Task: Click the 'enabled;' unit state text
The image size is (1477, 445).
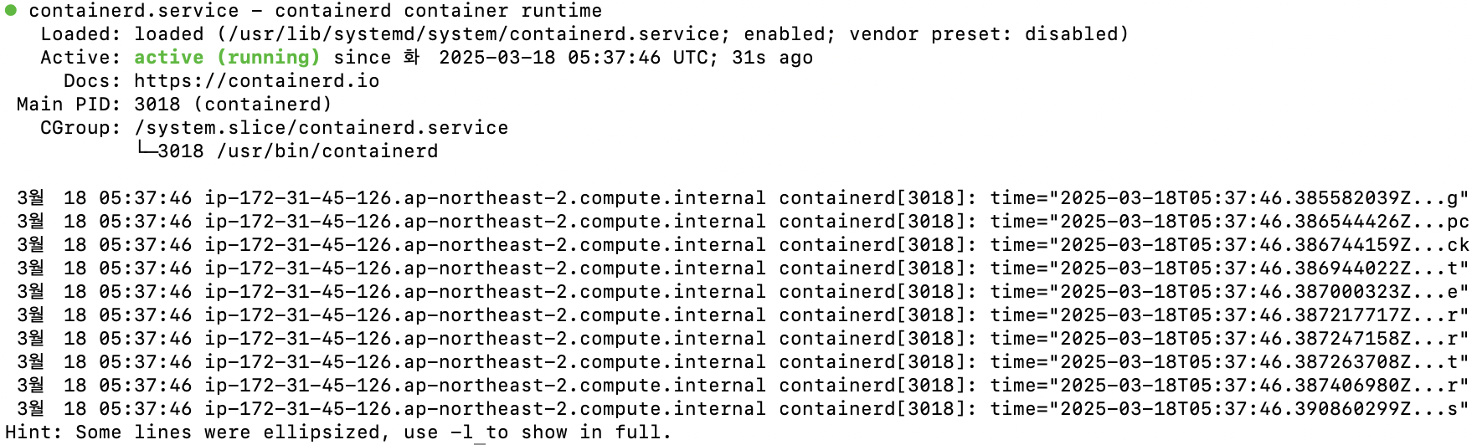Action: point(790,34)
